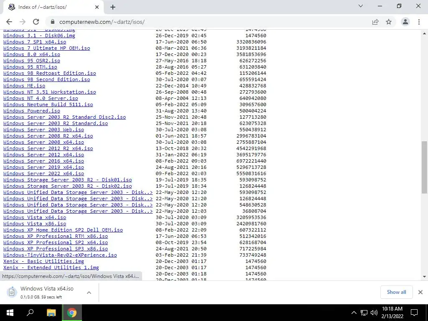This screenshot has width=428, height=321.
Task: Open Windows Powered.iso link
Action: pos(32,111)
